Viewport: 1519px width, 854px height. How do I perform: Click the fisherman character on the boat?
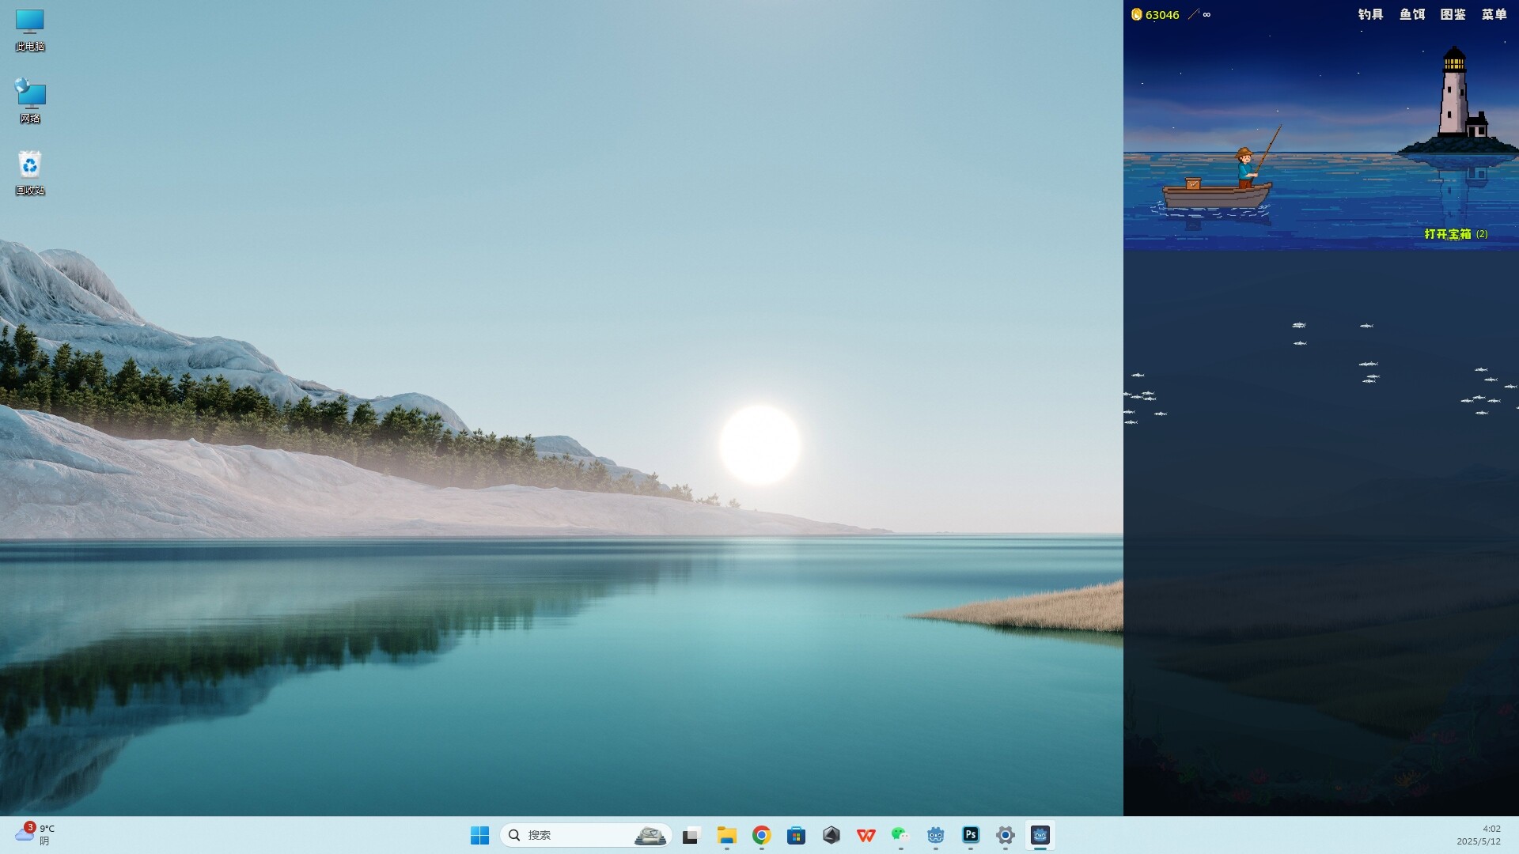[1246, 168]
